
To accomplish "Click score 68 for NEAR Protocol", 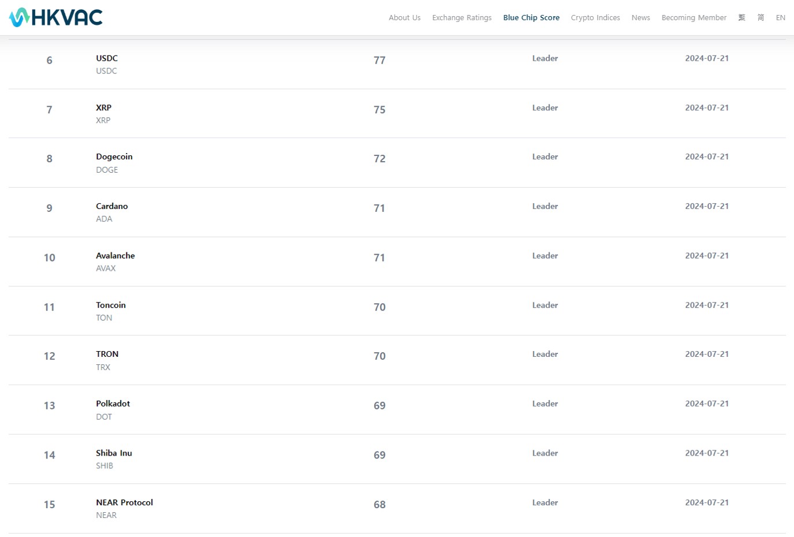I will [379, 505].
